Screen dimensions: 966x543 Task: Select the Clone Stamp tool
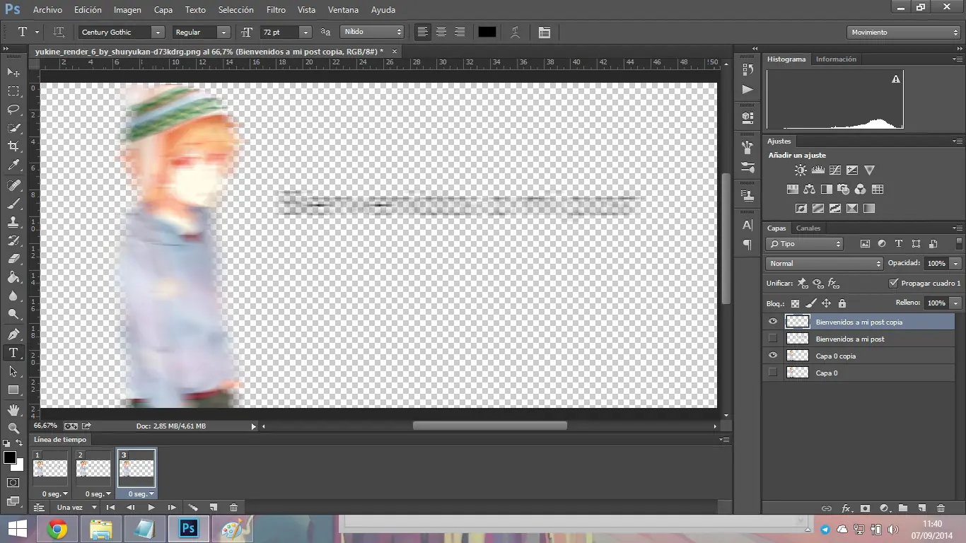[x=13, y=222]
